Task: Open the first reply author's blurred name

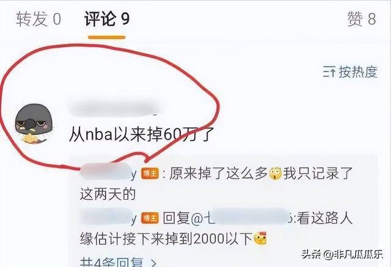Action: 108,172
